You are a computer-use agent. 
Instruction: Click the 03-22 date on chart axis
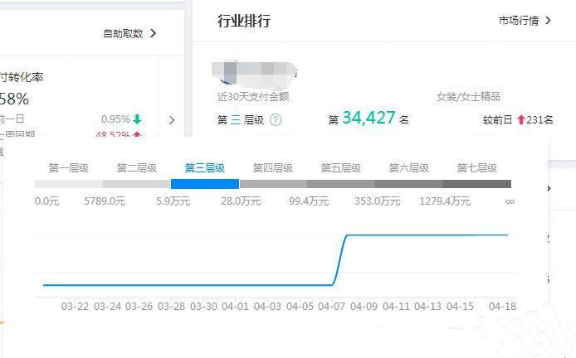[x=76, y=307]
